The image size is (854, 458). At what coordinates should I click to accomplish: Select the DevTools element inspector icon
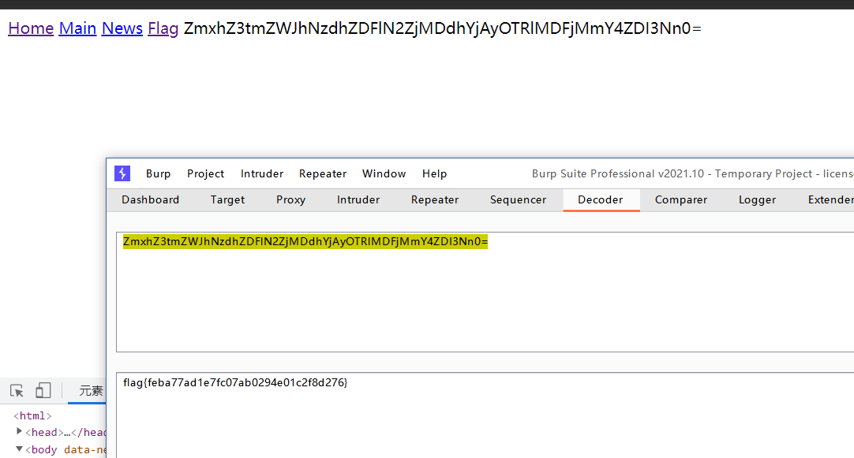(x=17, y=390)
